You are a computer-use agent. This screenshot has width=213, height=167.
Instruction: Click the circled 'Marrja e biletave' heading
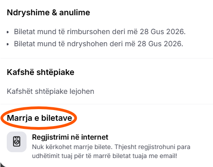(40, 118)
